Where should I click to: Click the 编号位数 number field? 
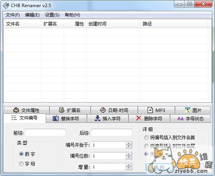click(x=108, y=156)
